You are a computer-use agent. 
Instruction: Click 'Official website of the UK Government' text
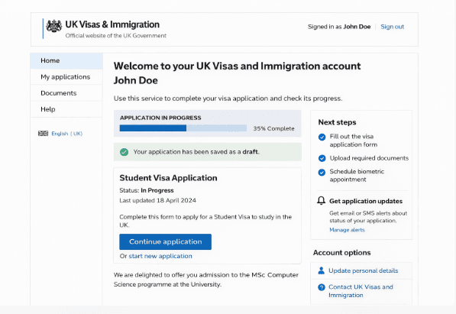tap(116, 36)
